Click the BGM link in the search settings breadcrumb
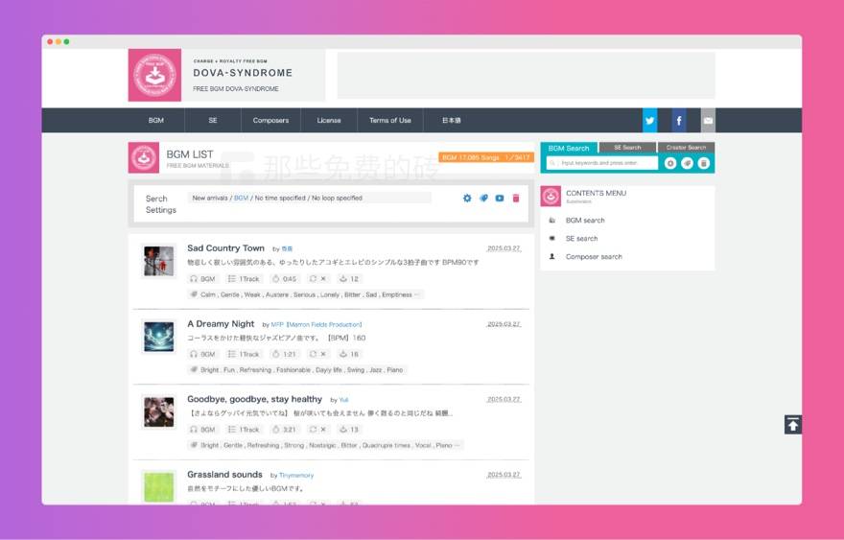The height and width of the screenshot is (540, 844). (241, 199)
